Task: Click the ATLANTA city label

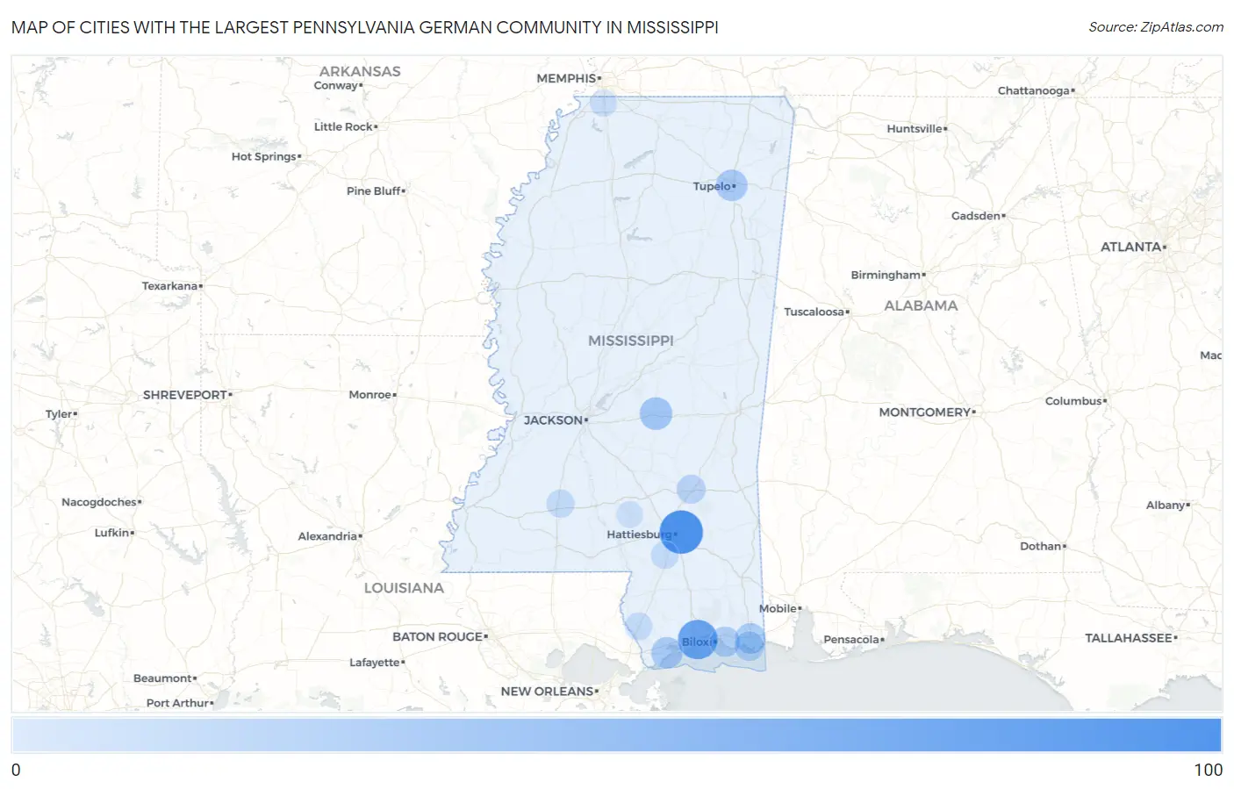Action: point(1131,247)
